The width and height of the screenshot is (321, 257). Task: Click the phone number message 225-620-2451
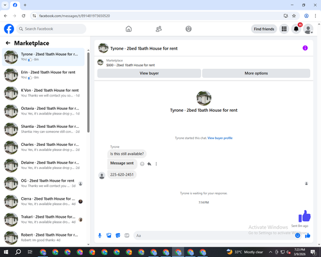coord(122,175)
